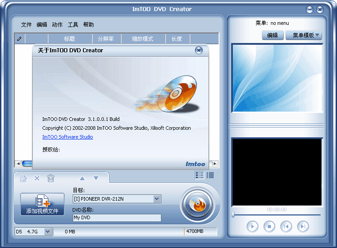
Task: Click the trash can clear list icon
Action: [x=51, y=178]
